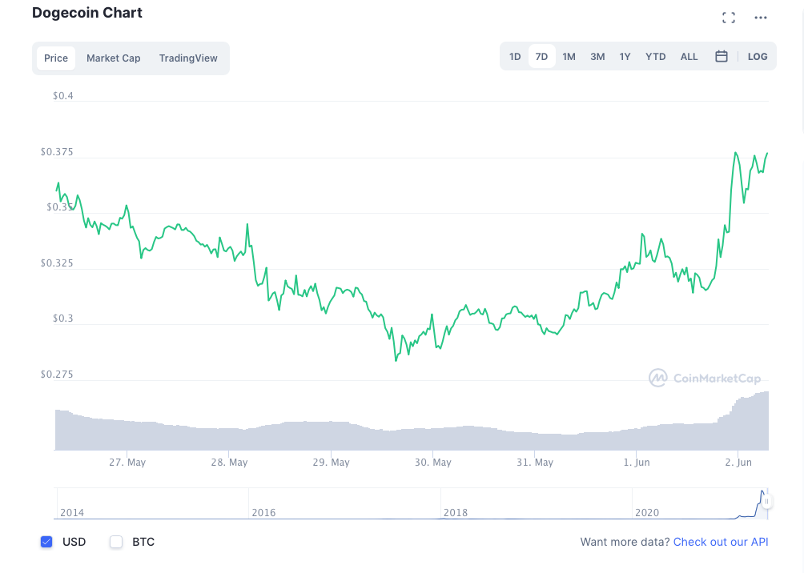Select the Price tab
Image resolution: width=804 pixels, height=573 pixels.
(x=56, y=58)
